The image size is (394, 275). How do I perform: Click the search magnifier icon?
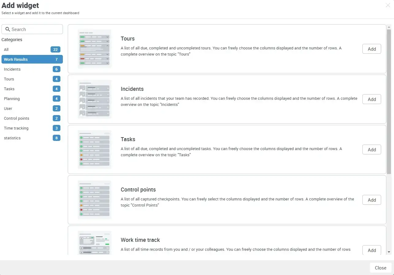[8, 29]
